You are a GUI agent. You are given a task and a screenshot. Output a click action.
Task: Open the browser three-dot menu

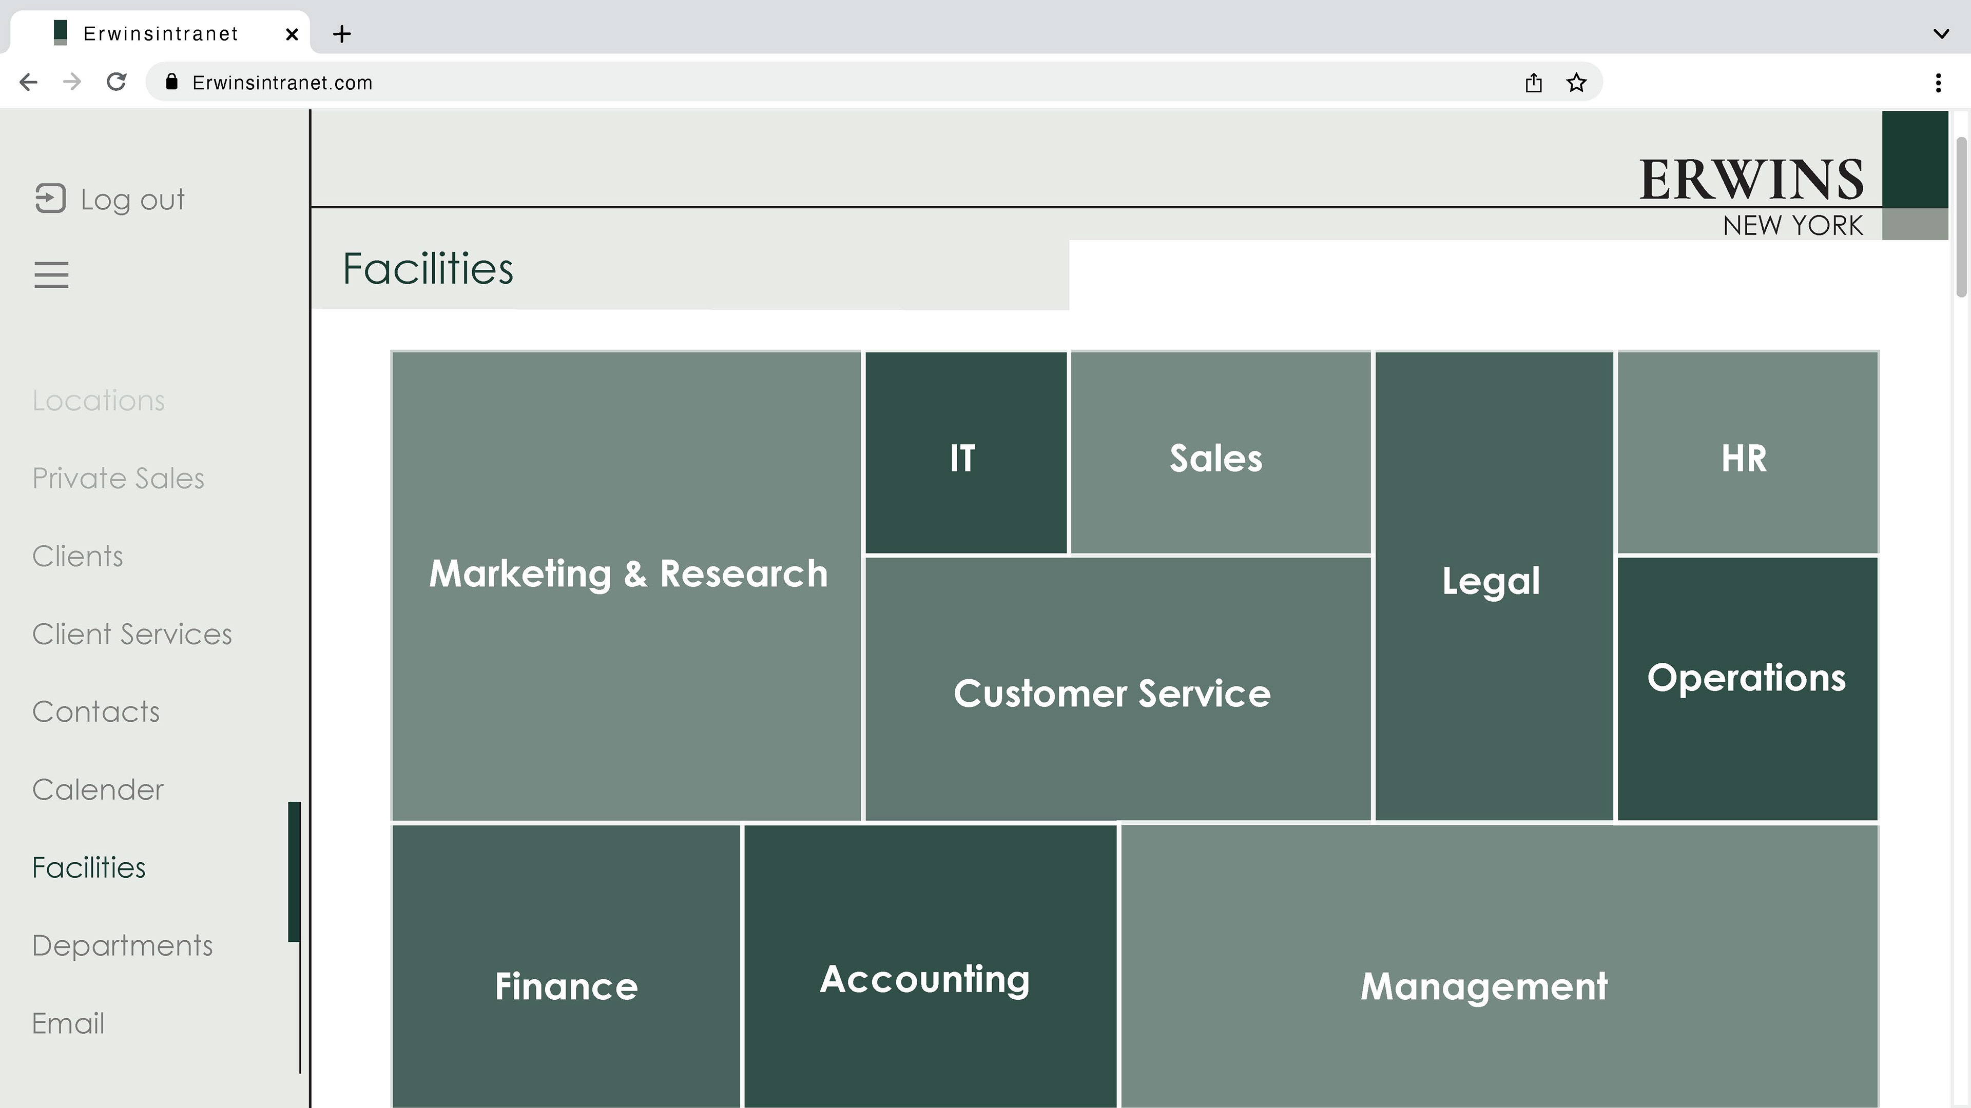coord(1937,83)
